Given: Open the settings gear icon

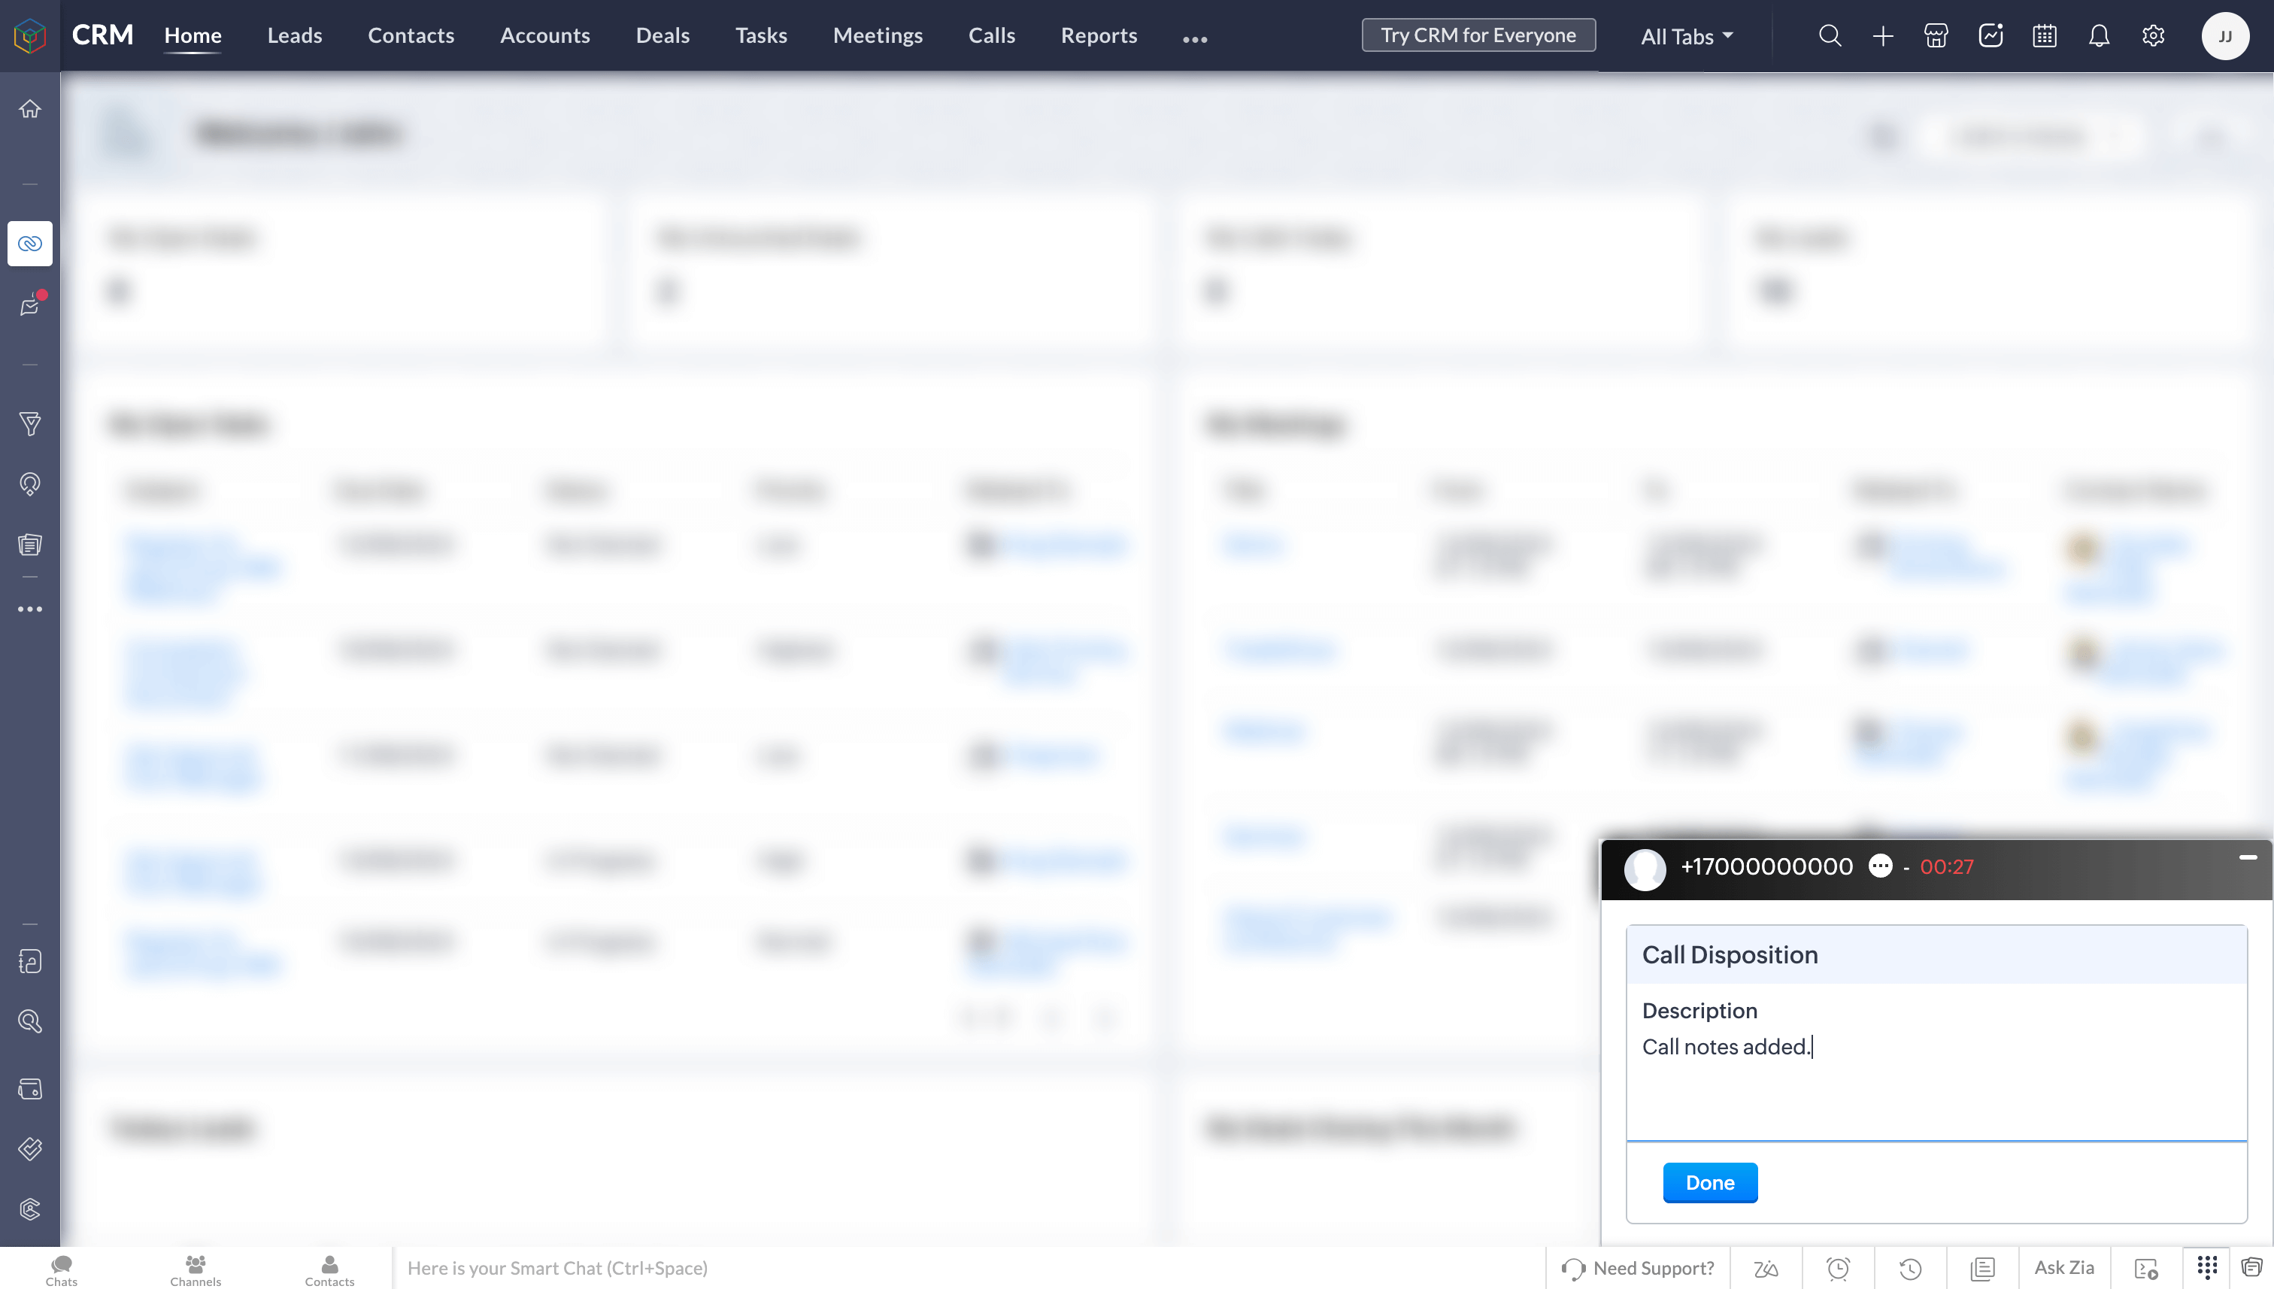Looking at the screenshot, I should tap(2153, 35).
